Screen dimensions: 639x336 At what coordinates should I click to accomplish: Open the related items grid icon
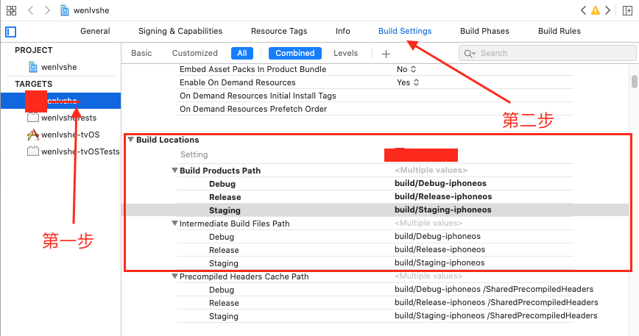coord(12,10)
